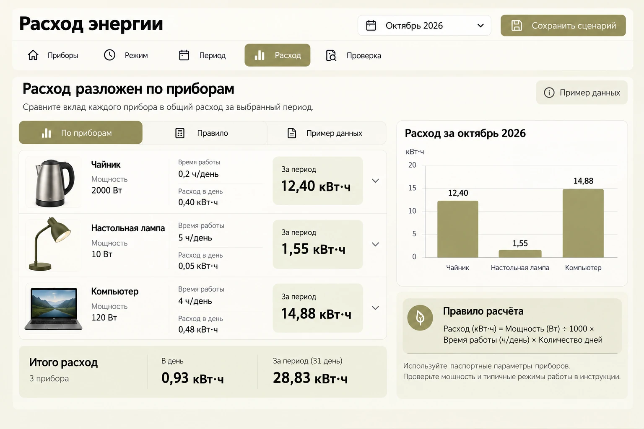Image resolution: width=644 pixels, height=429 pixels.
Task: Click the calendar icon in the month selector
Action: [x=371, y=26]
